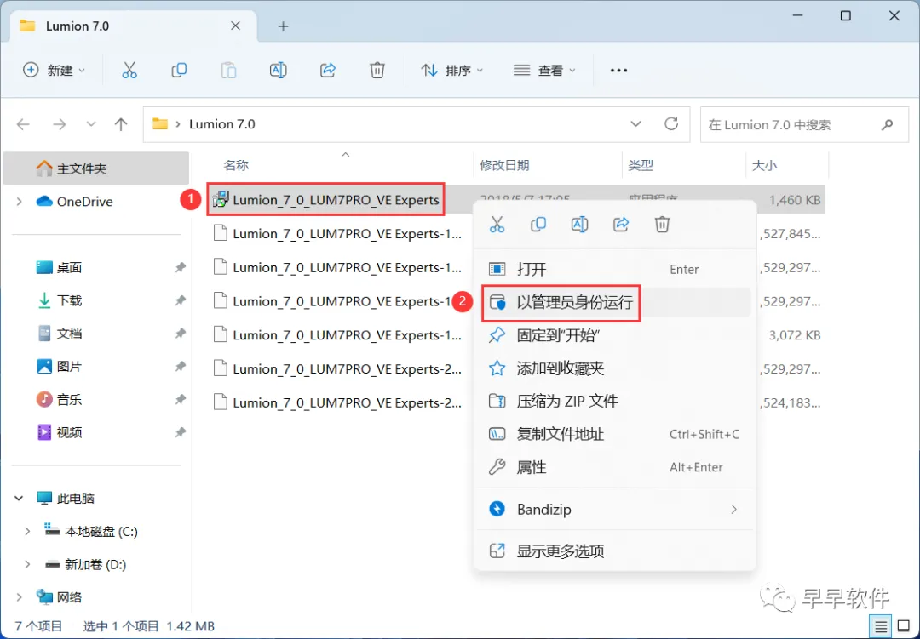Close the Lumion 7.0 tab

[x=235, y=26]
